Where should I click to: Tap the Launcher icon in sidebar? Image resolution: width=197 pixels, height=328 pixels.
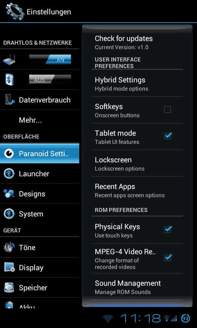(x=9, y=173)
